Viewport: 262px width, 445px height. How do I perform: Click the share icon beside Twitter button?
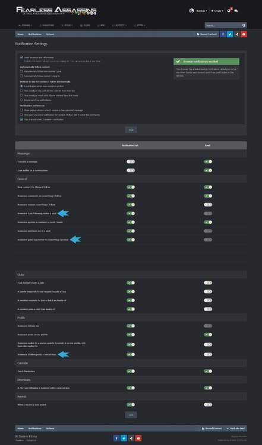coord(236,34)
